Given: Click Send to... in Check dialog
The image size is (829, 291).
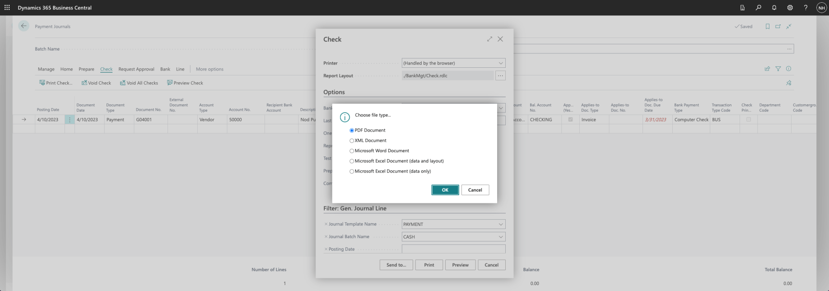Looking at the screenshot, I should pyautogui.click(x=396, y=265).
